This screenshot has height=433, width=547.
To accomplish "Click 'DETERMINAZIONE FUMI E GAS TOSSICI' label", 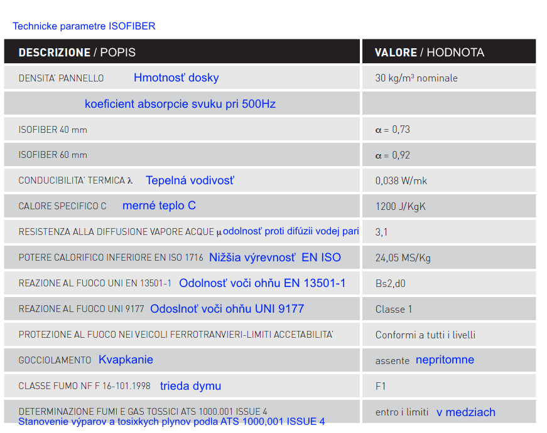I will [143, 412].
